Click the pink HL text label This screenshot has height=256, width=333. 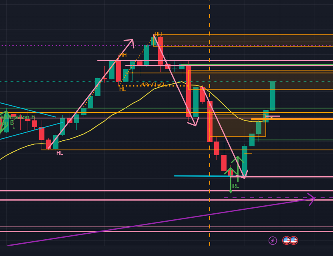click(60, 153)
